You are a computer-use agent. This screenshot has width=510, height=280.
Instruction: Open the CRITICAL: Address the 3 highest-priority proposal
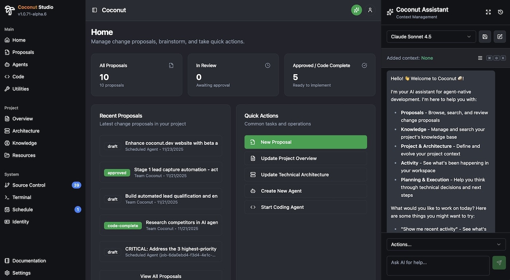161,252
